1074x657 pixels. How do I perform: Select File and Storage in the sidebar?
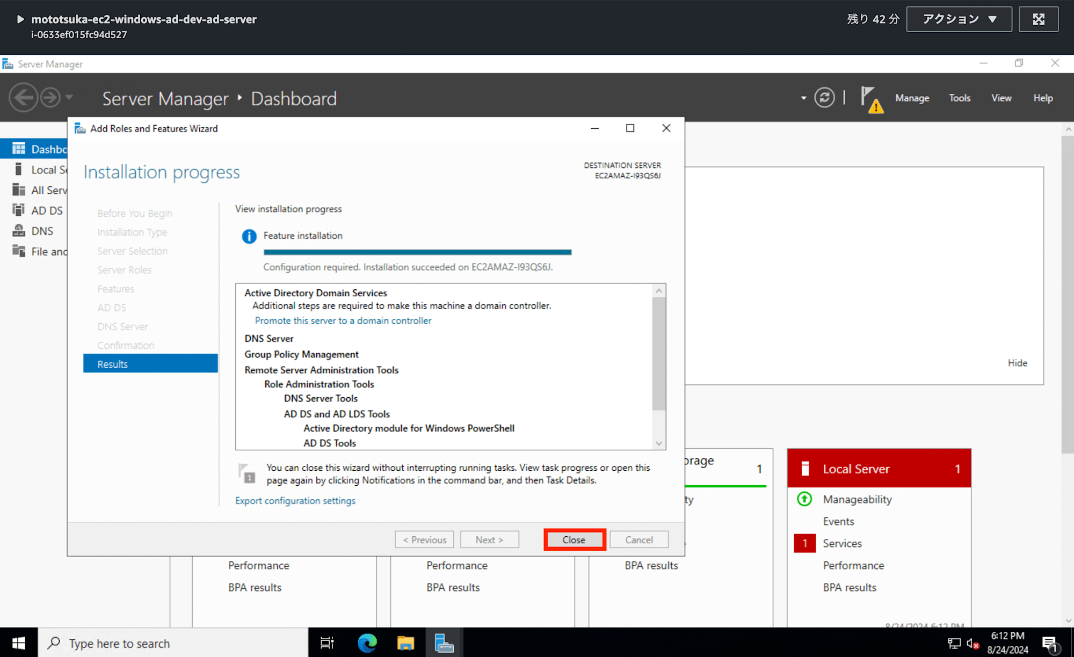34,251
